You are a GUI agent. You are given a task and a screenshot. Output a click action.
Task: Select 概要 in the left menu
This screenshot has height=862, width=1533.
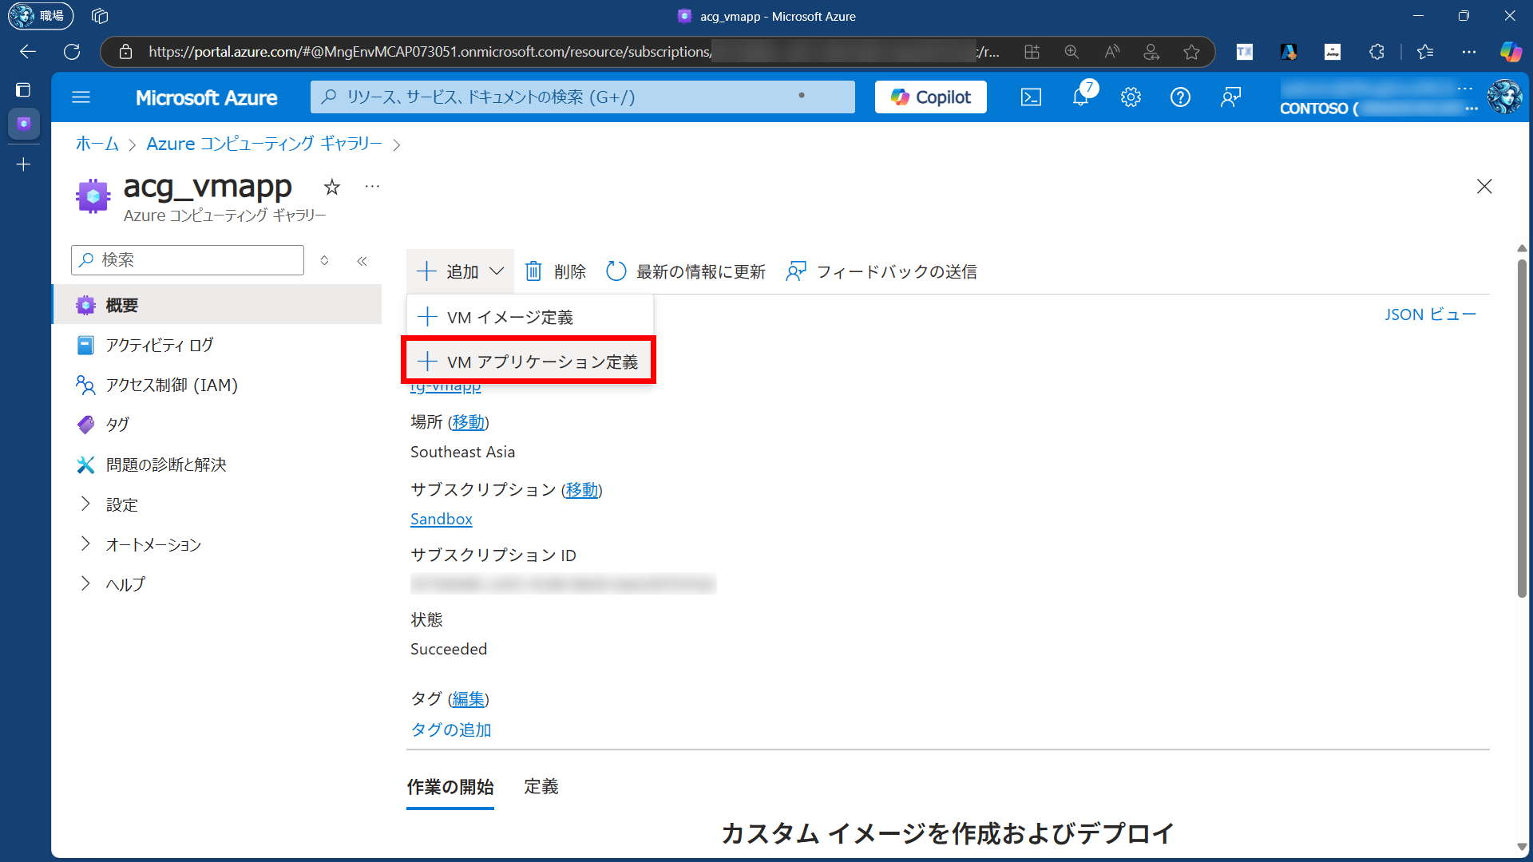pyautogui.click(x=217, y=306)
